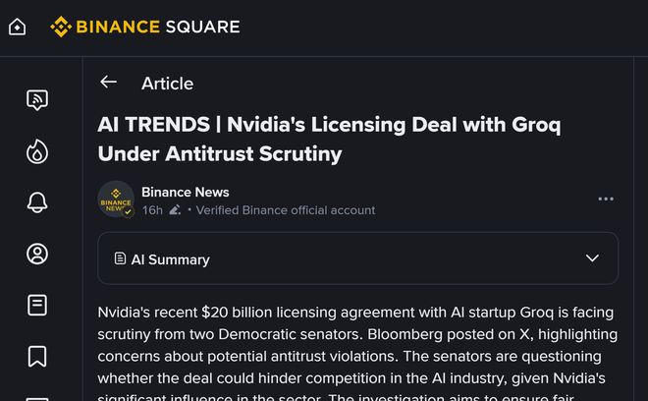Open trending via the flame icon
Screen dimensions: 648x401
pos(37,151)
